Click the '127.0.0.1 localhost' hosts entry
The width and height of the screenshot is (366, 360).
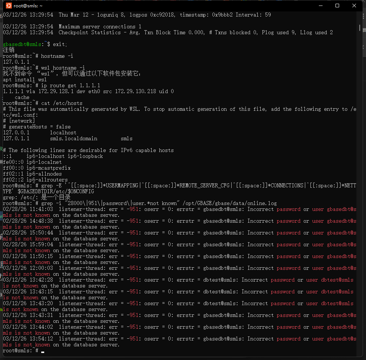click(39, 133)
